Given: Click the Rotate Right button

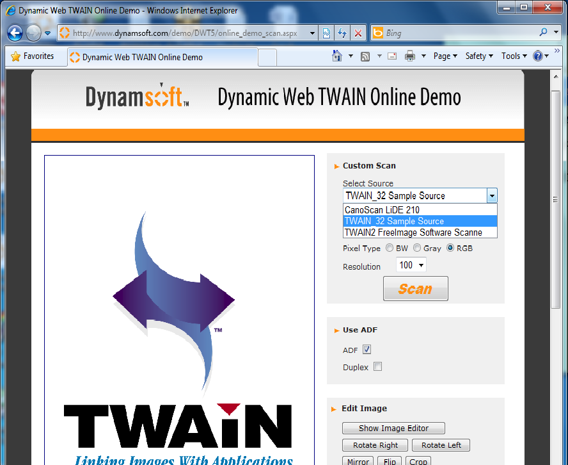Looking at the screenshot, I should 375,445.
